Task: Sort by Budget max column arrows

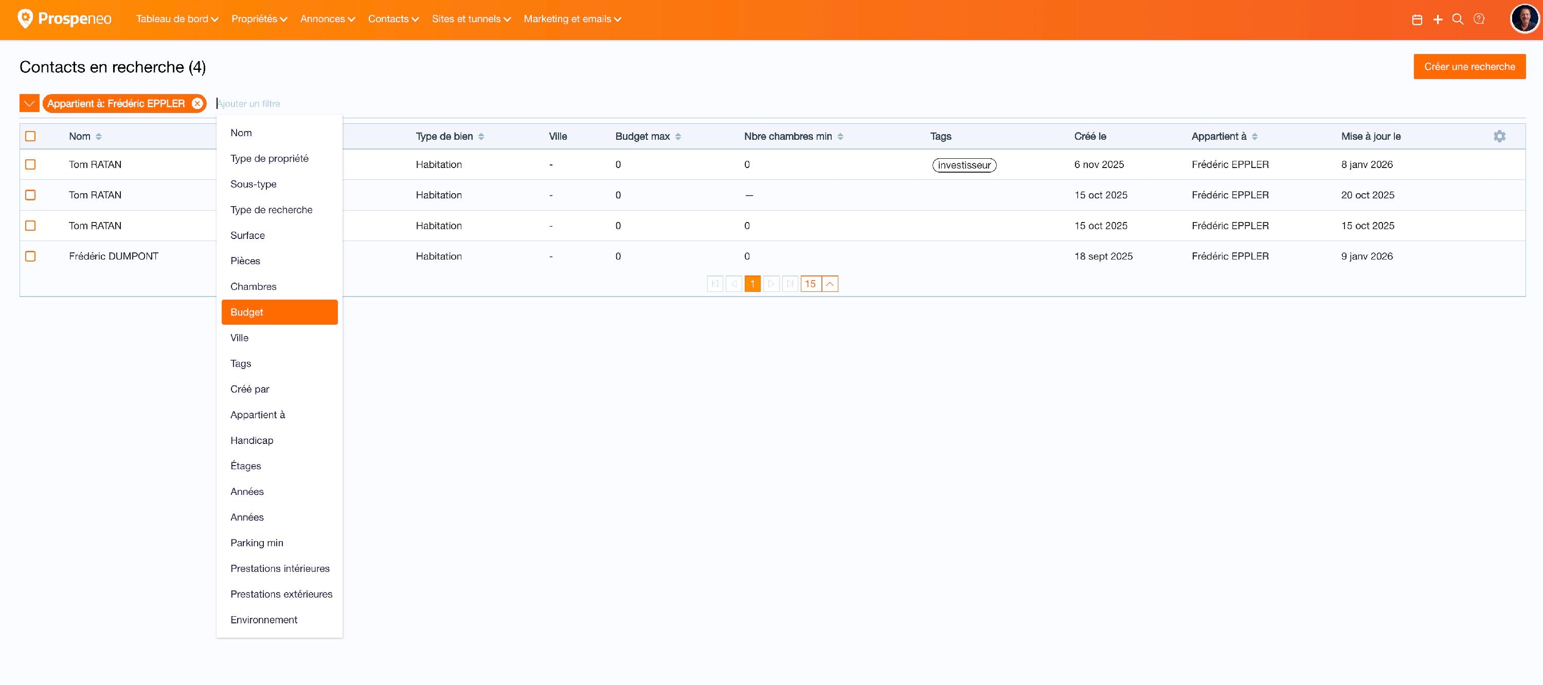Action: pyautogui.click(x=678, y=136)
